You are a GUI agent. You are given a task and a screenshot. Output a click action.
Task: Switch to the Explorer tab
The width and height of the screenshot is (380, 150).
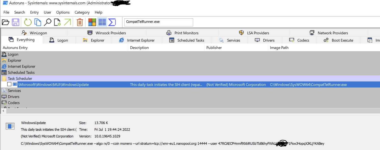pos(94,40)
